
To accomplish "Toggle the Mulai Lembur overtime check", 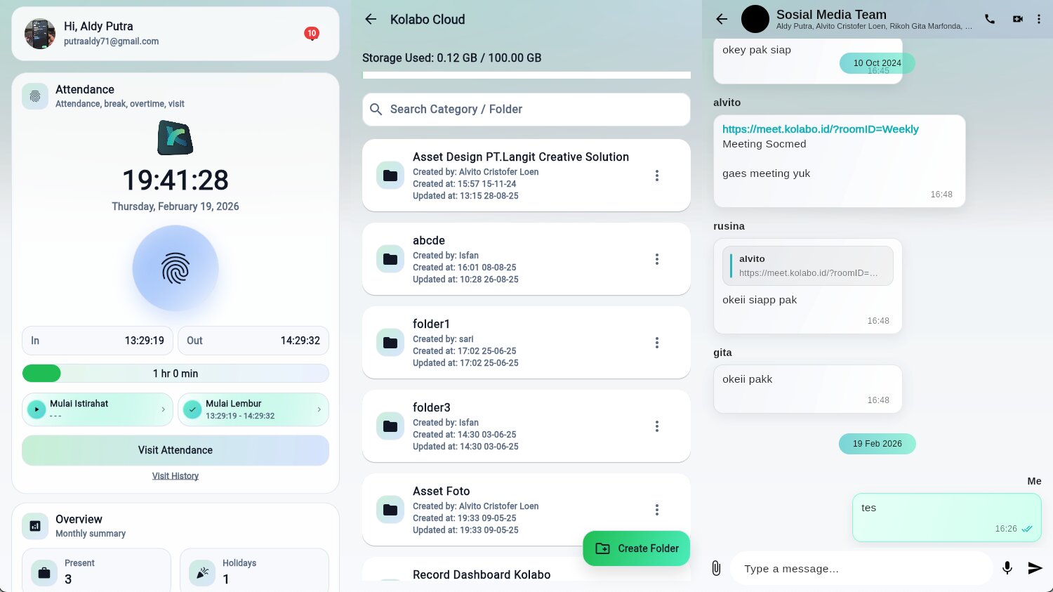I will point(192,409).
